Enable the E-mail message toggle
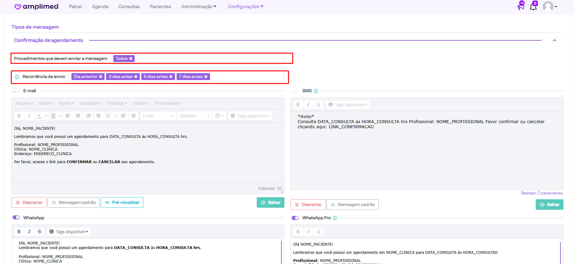 point(16,91)
